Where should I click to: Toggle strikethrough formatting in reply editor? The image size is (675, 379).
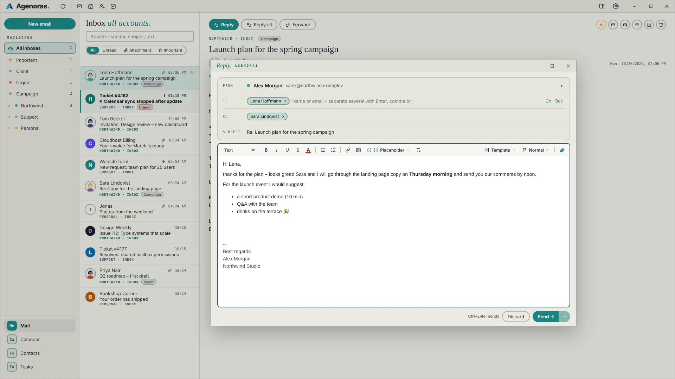point(298,150)
